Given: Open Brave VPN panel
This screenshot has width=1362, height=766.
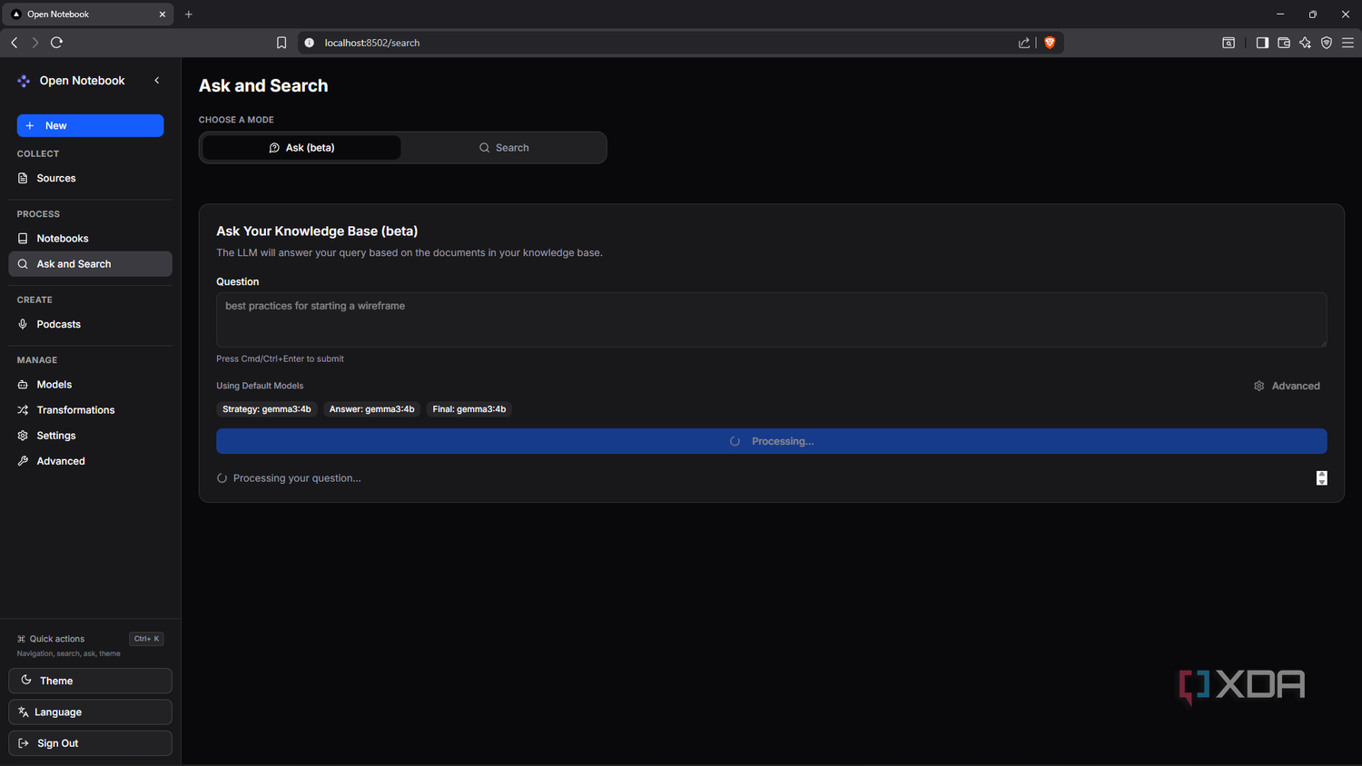Looking at the screenshot, I should point(1327,43).
